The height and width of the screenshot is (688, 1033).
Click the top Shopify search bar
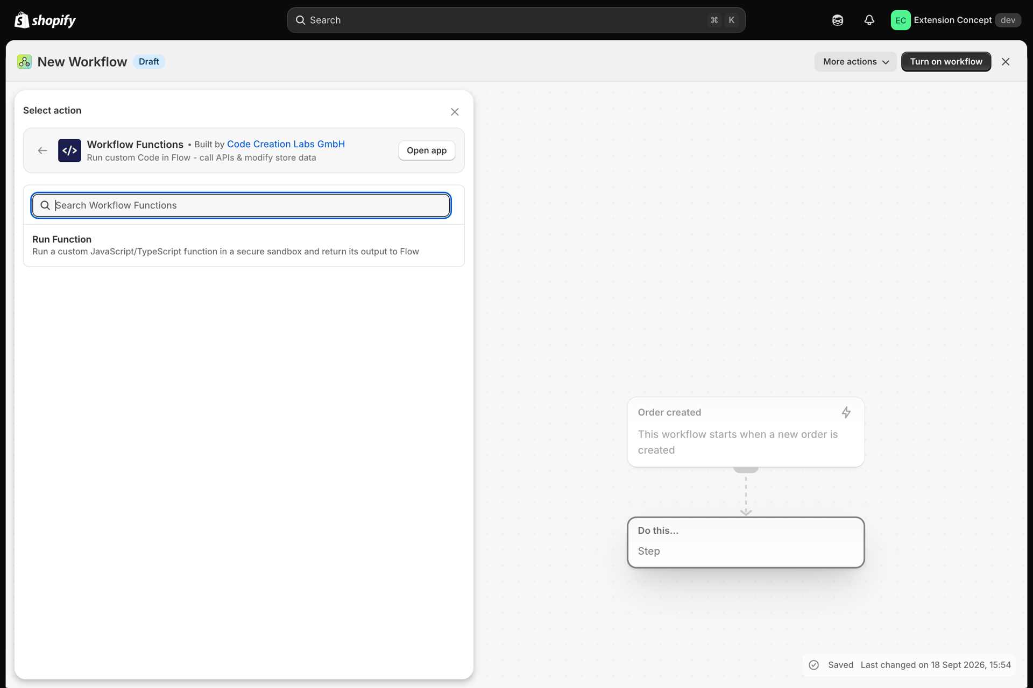[516, 20]
